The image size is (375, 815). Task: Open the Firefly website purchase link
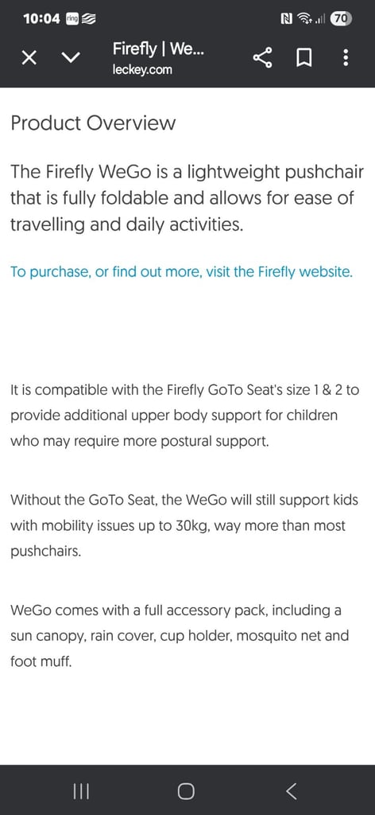click(x=181, y=272)
